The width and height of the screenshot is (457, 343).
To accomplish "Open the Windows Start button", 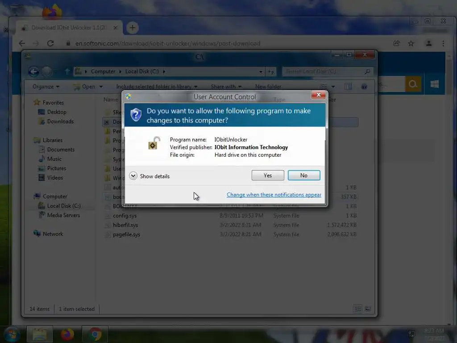I will [12, 334].
